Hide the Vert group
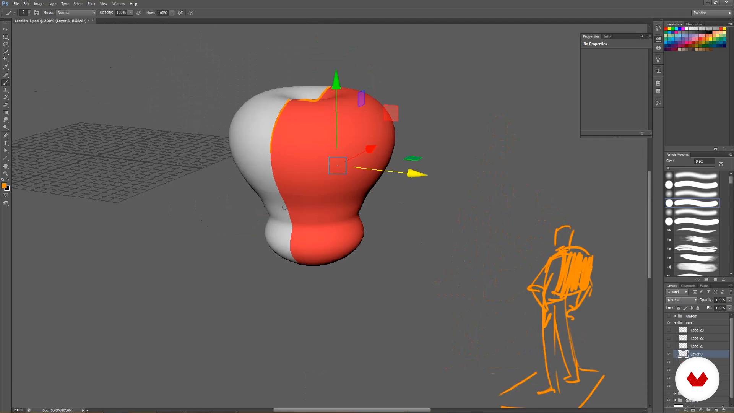Screen dimensions: 734x413 (x=669, y=323)
